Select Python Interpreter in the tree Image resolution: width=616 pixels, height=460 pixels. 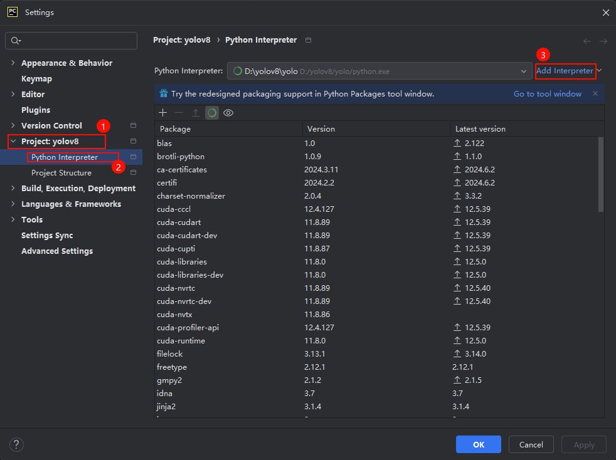pos(65,157)
